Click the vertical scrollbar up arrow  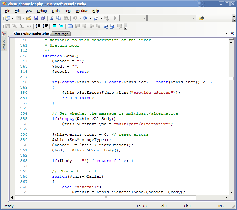231,43
